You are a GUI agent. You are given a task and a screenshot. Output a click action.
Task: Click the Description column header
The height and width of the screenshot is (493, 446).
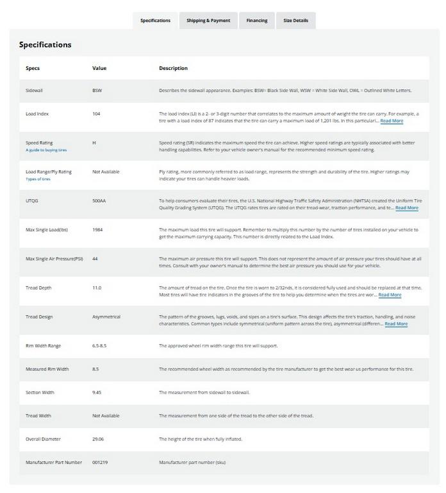[173, 68]
